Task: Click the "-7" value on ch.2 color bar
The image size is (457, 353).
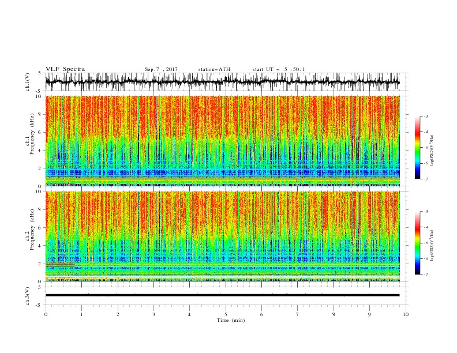Action: click(425, 275)
